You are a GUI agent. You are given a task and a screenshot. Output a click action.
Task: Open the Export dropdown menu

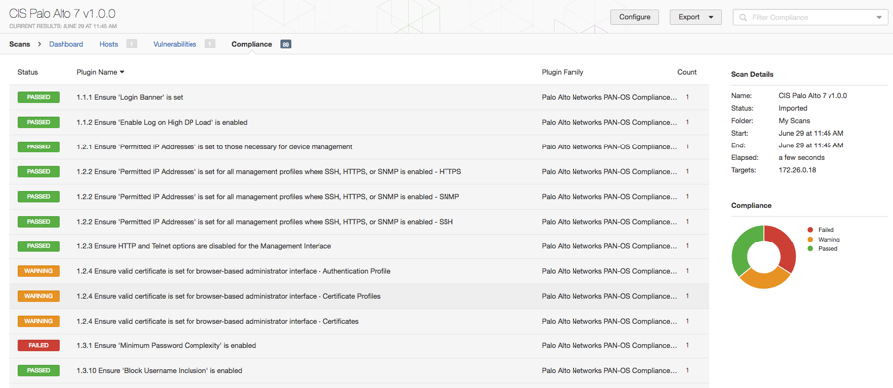point(696,17)
